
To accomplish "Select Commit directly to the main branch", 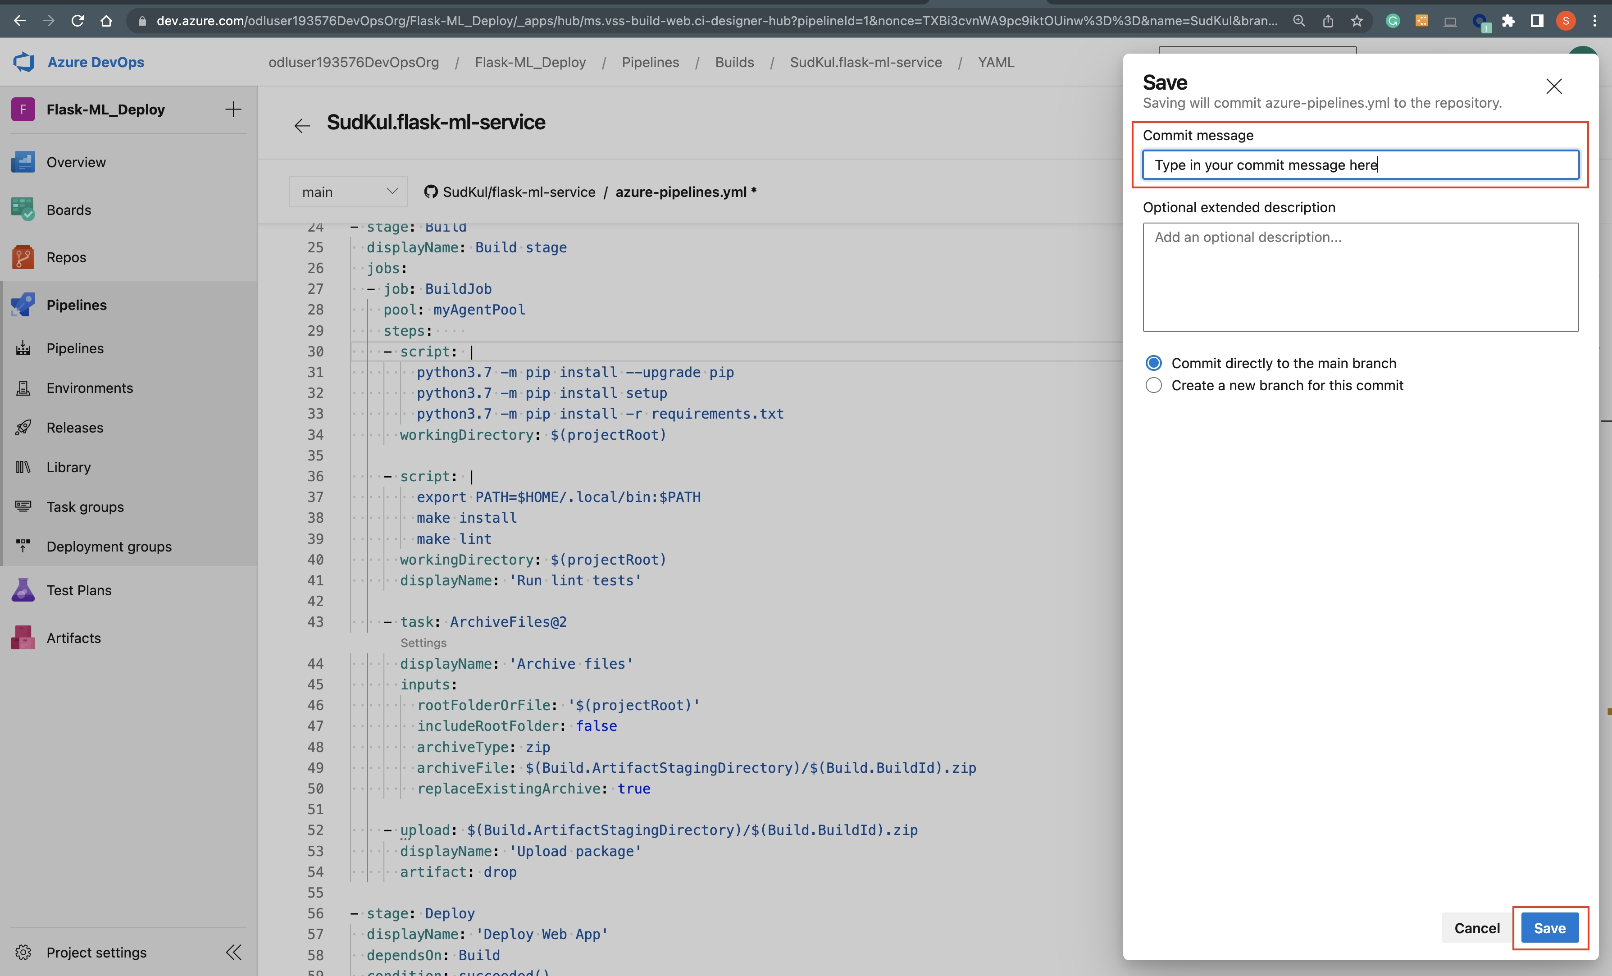I will click(1154, 362).
